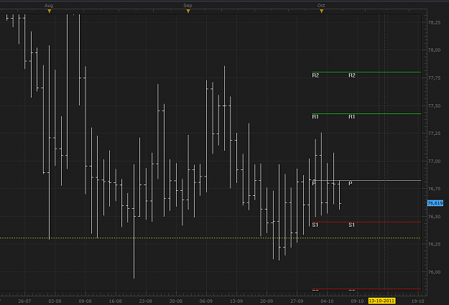The height and width of the screenshot is (305, 449).
Task: Click the 13-09 date axis label
Action: coord(236,301)
